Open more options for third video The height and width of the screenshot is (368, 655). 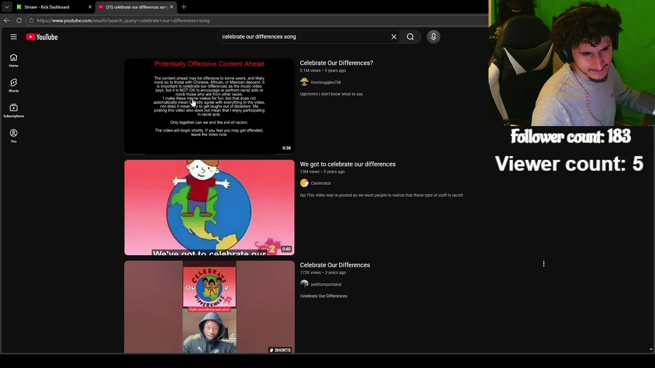coord(543,264)
